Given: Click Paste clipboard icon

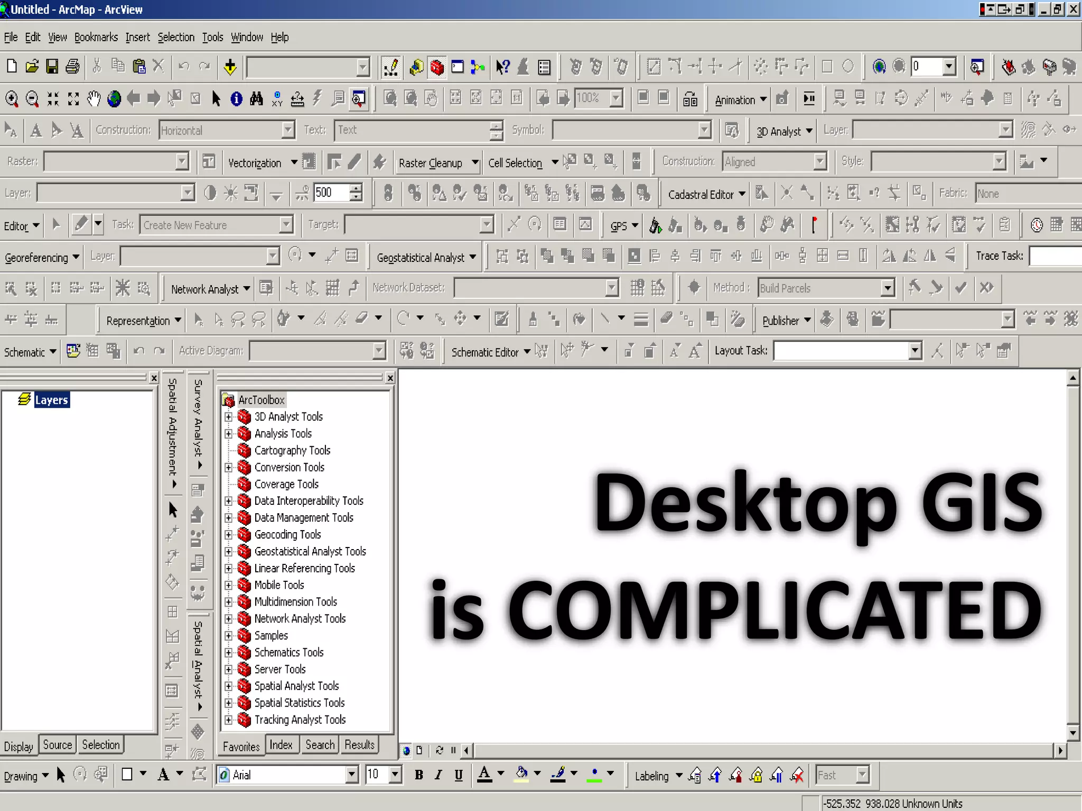Looking at the screenshot, I should [x=139, y=67].
